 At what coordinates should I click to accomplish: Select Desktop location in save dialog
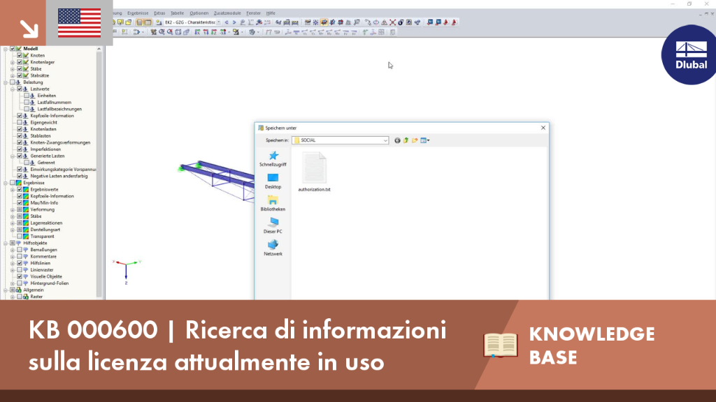[273, 181]
